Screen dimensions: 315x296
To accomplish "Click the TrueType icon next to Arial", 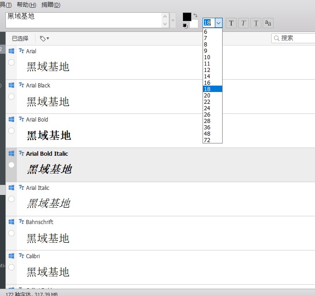I will coord(21,51).
